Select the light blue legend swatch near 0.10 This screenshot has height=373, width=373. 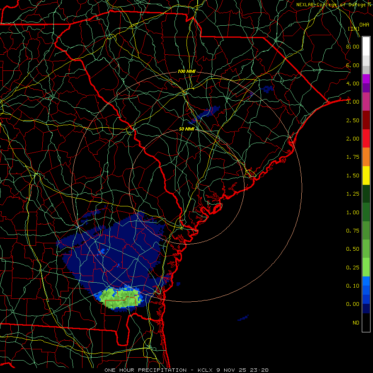tap(366, 281)
